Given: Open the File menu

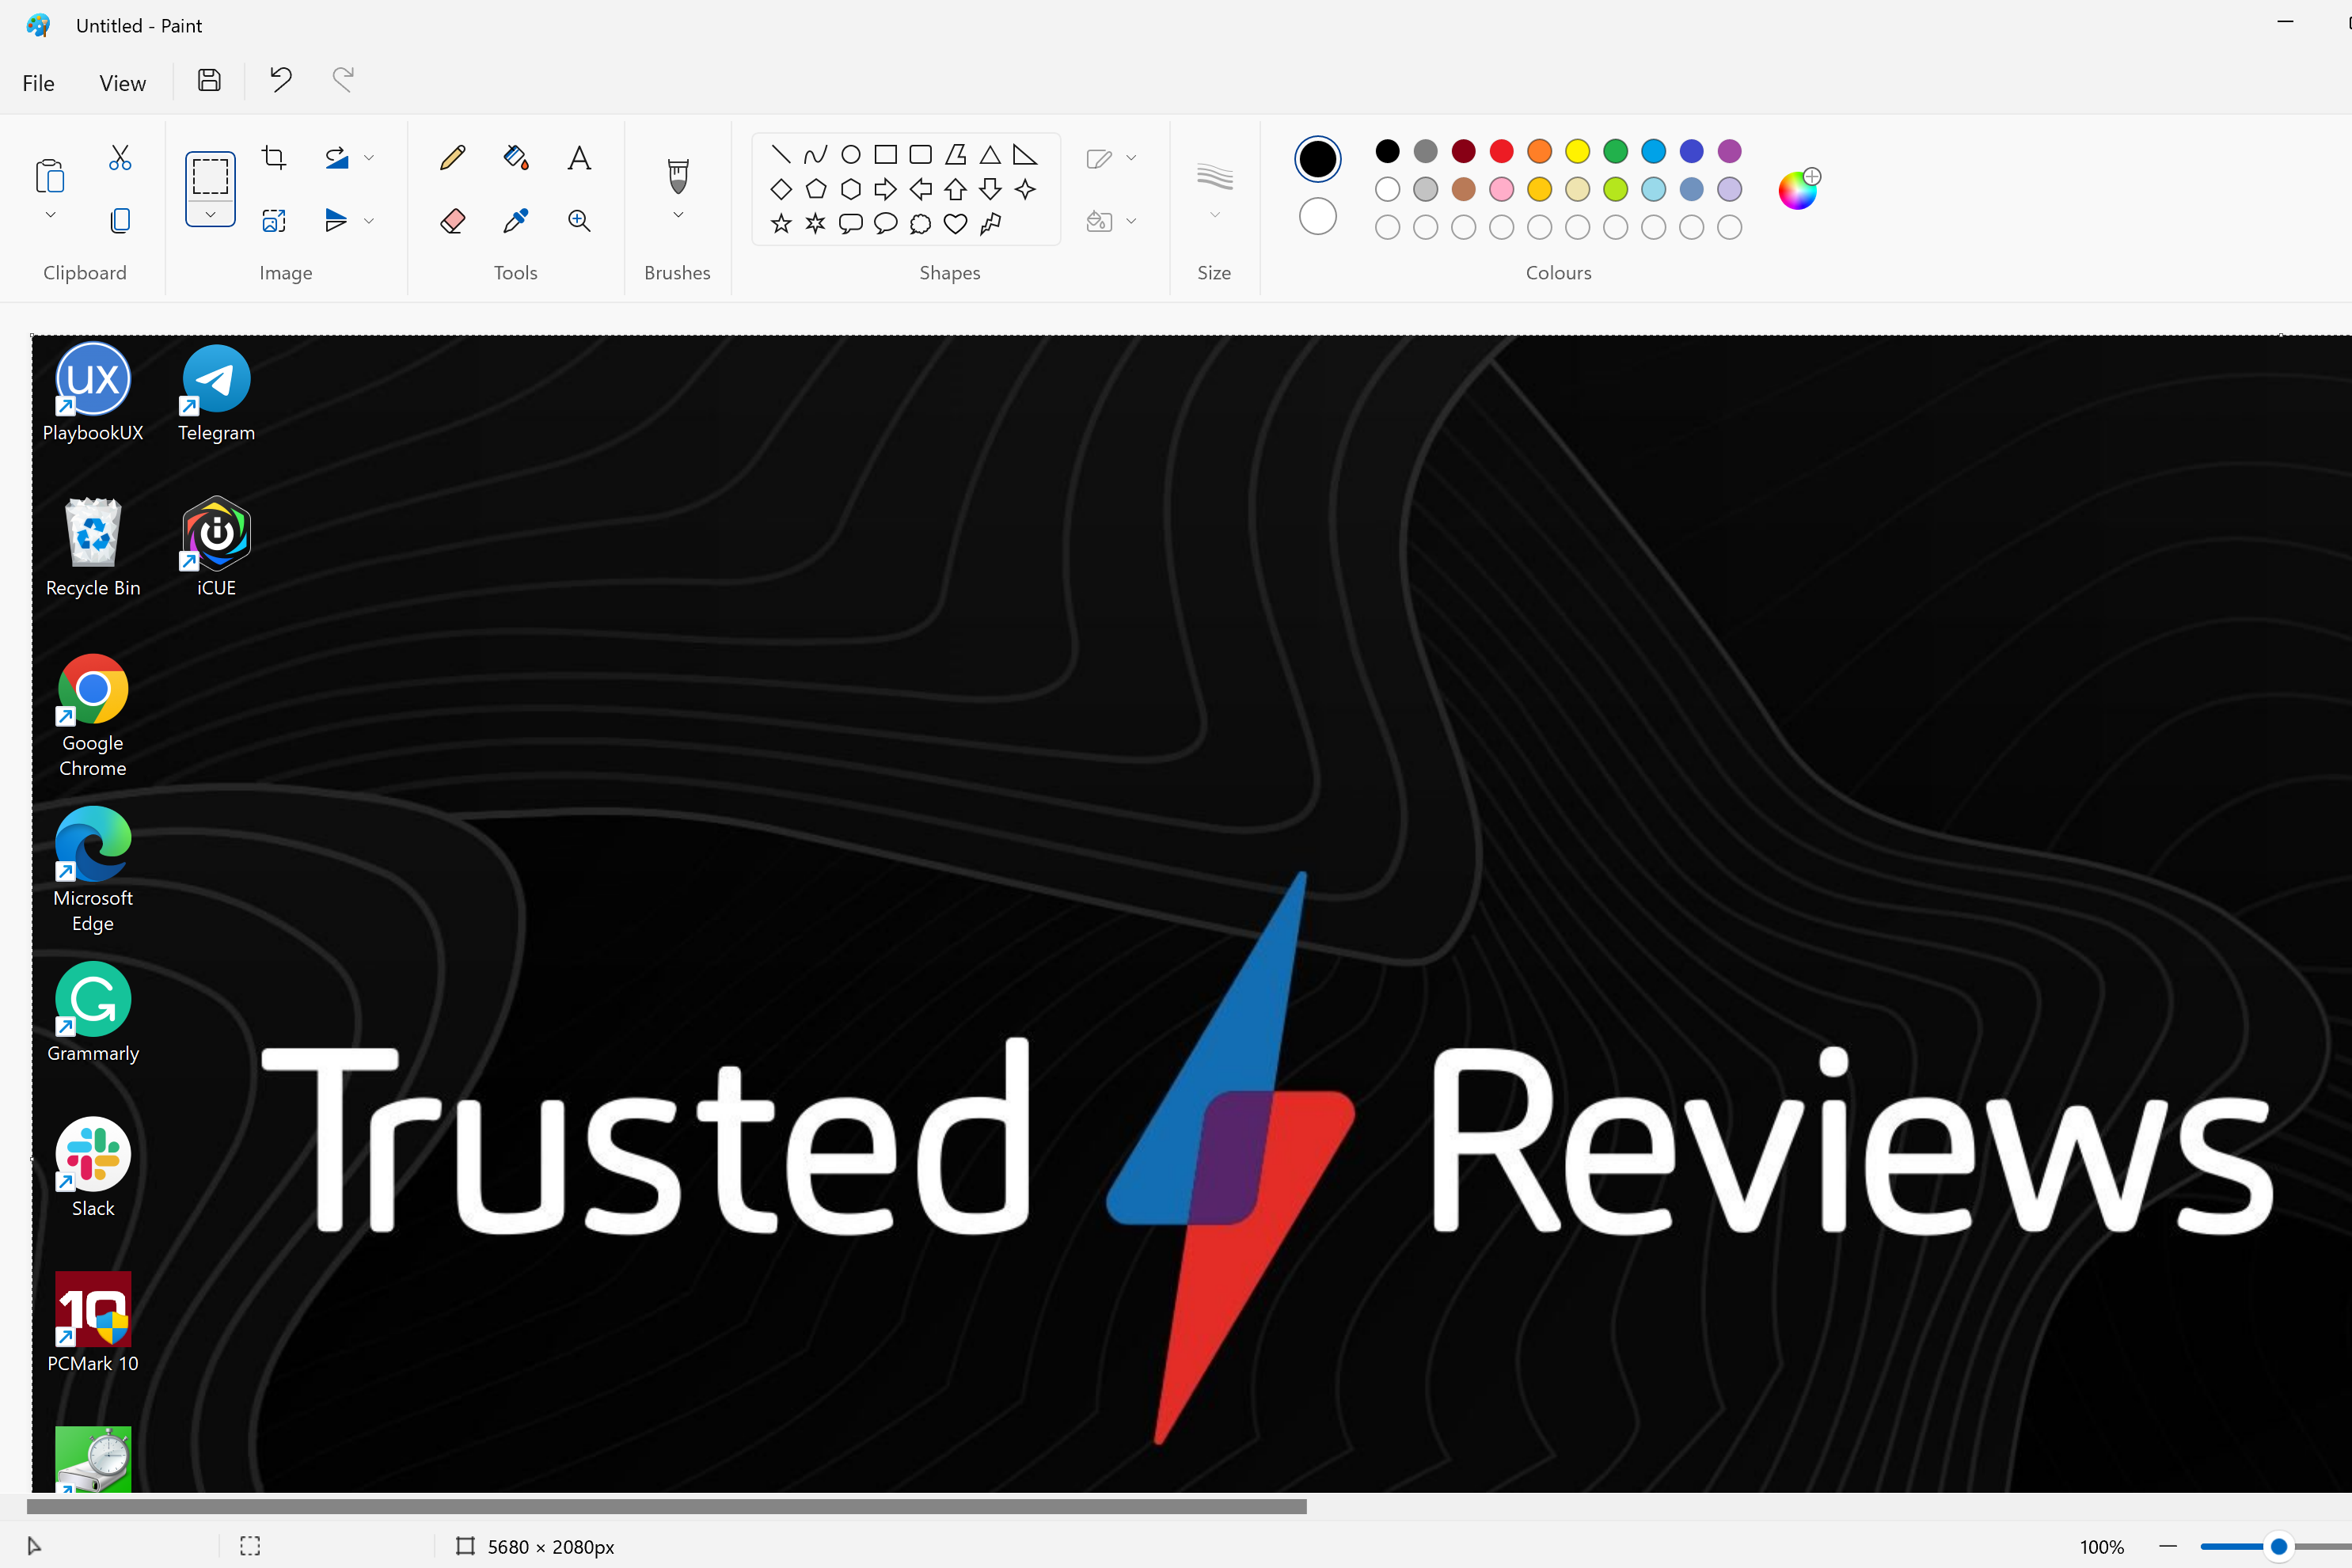Looking at the screenshot, I should coord(39,83).
